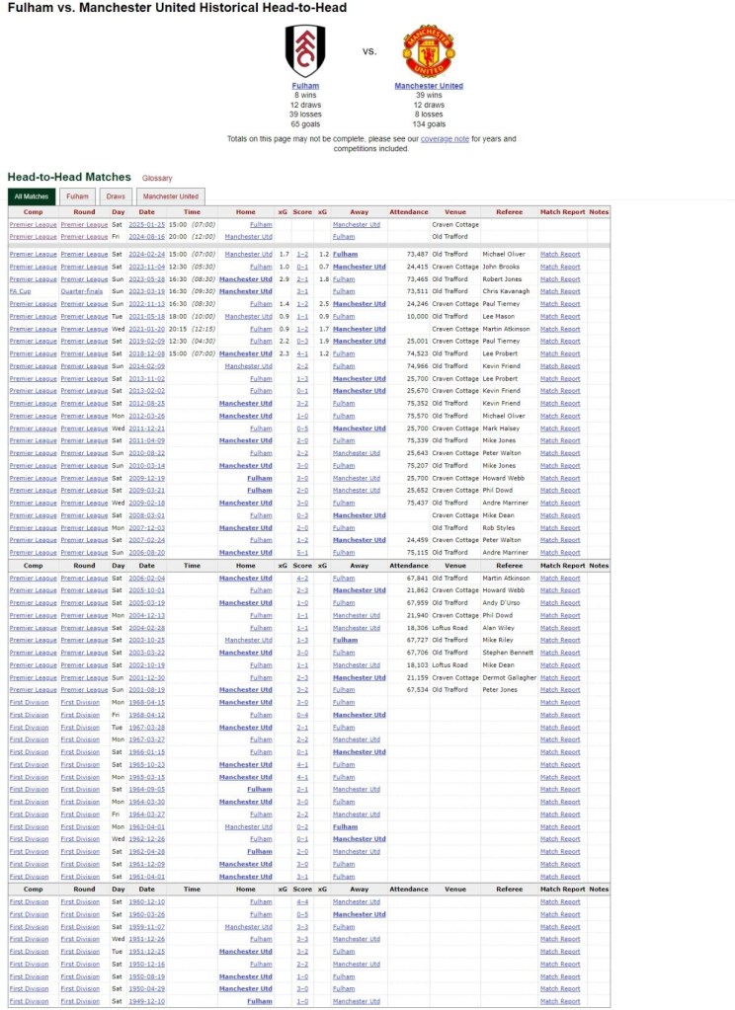Follow the coverage note link
735x1010 pixels.
click(x=443, y=139)
